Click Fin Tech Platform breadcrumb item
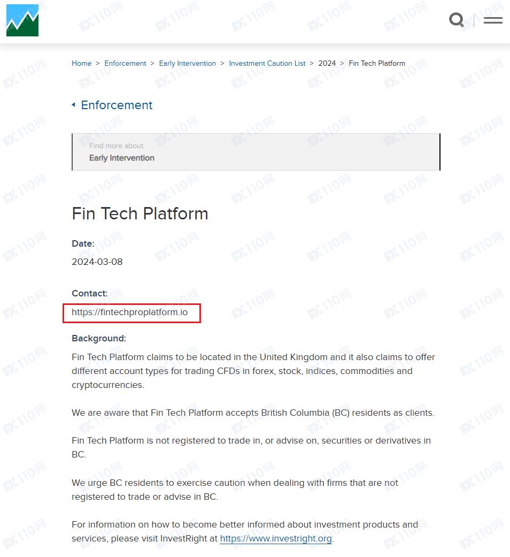This screenshot has width=510, height=557. point(377,63)
